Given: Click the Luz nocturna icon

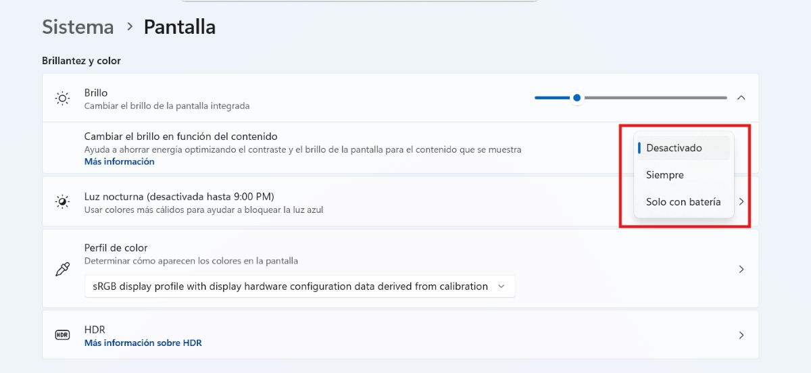Looking at the screenshot, I should (62, 202).
